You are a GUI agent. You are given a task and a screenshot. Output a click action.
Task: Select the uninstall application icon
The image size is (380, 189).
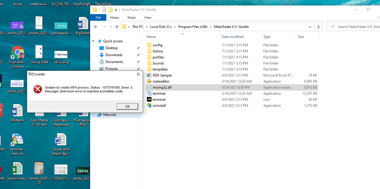[149, 105]
